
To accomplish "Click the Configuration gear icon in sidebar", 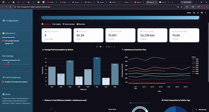I will tap(4, 21).
